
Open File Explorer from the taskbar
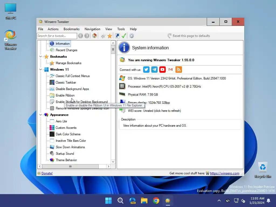point(144,201)
